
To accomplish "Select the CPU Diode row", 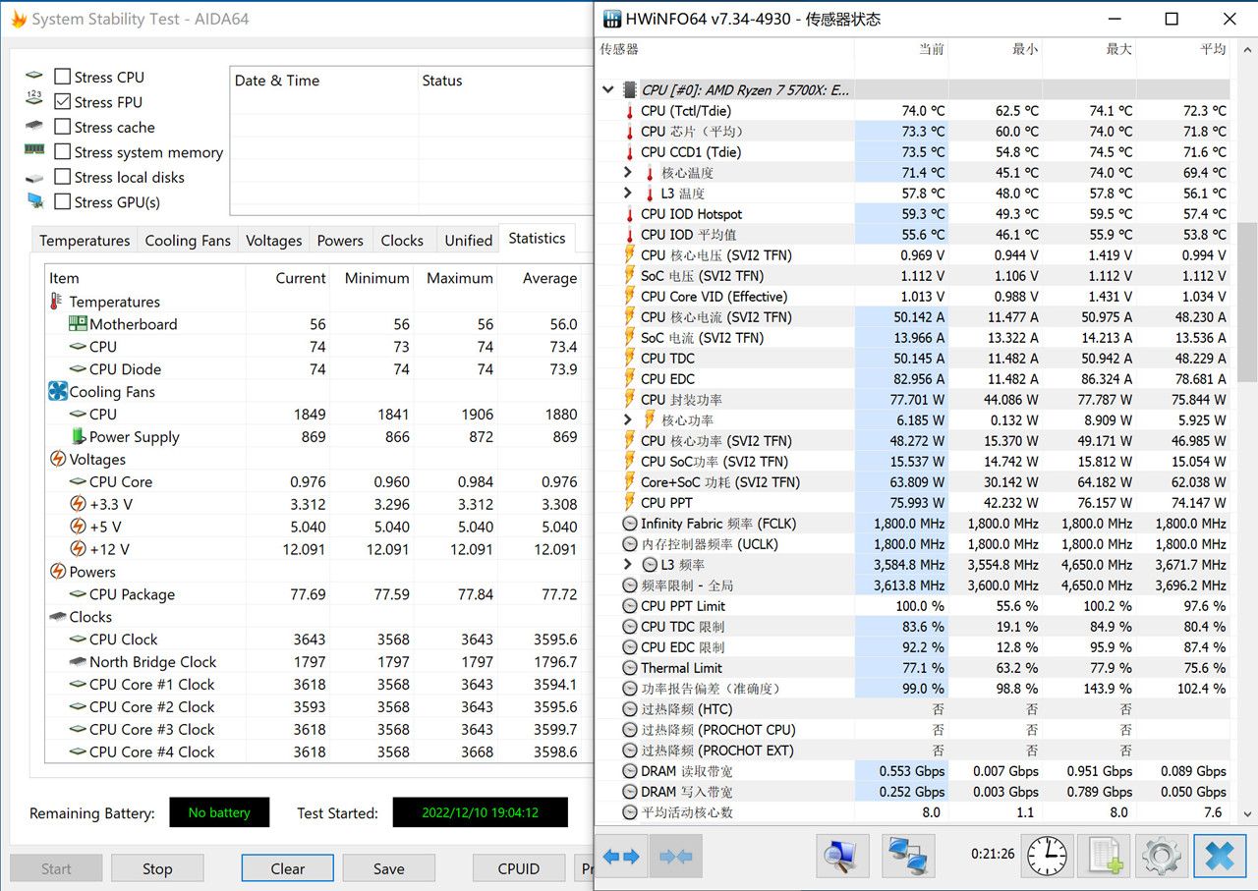I will pyautogui.click(x=314, y=369).
